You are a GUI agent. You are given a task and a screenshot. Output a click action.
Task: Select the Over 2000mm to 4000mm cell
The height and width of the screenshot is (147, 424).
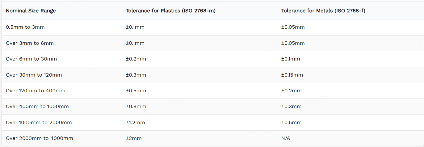point(40,138)
